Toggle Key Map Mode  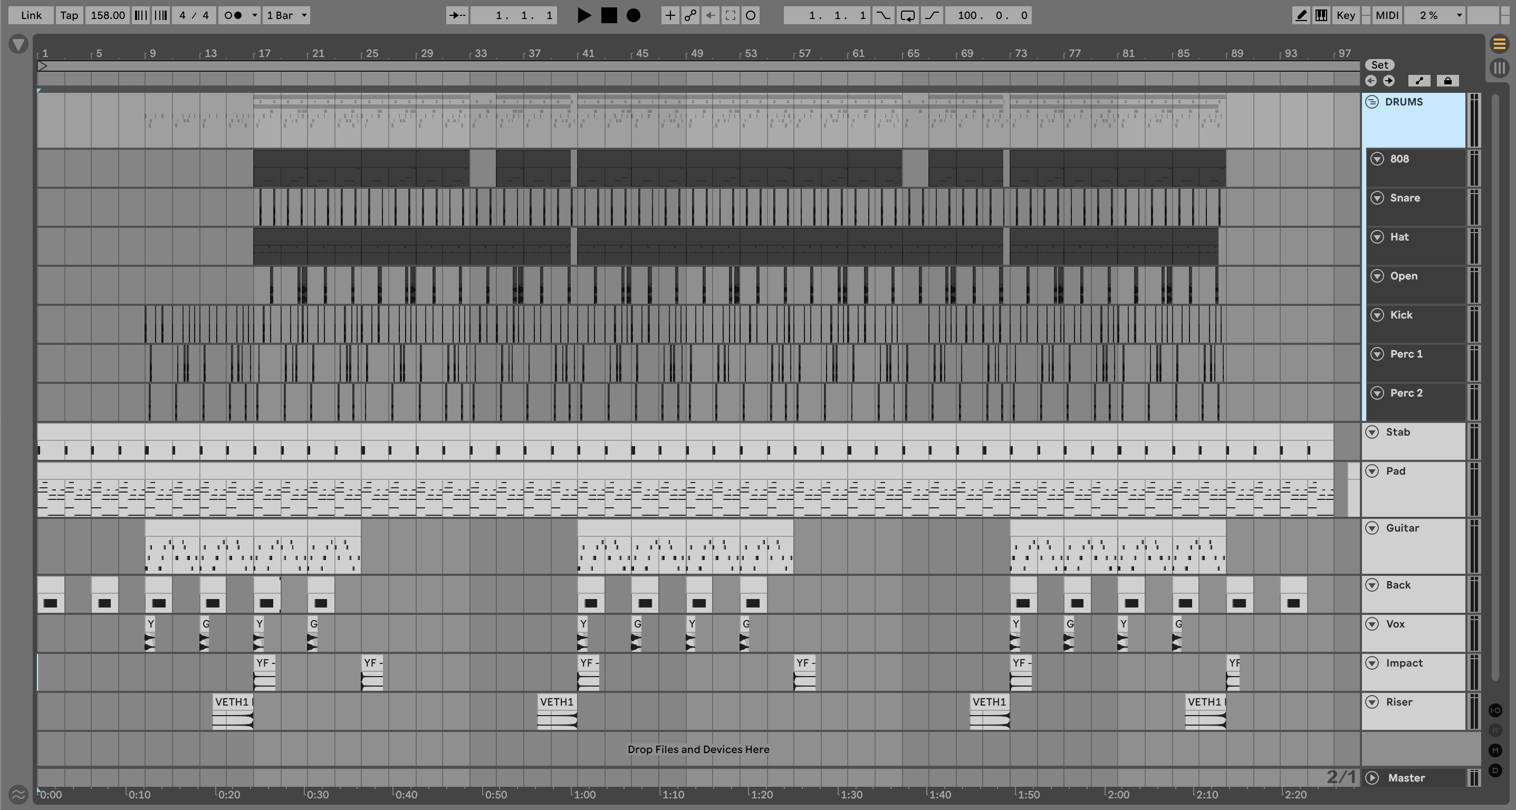click(1345, 15)
